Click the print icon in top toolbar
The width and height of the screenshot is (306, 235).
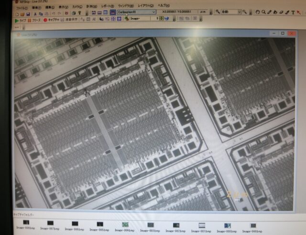[74, 13]
